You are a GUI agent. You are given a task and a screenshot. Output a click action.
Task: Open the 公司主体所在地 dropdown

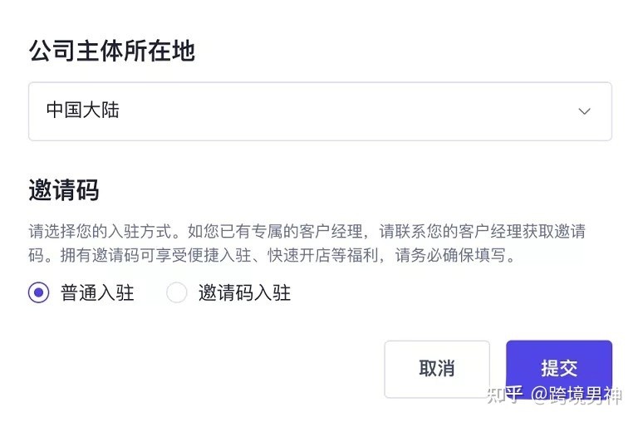320,110
